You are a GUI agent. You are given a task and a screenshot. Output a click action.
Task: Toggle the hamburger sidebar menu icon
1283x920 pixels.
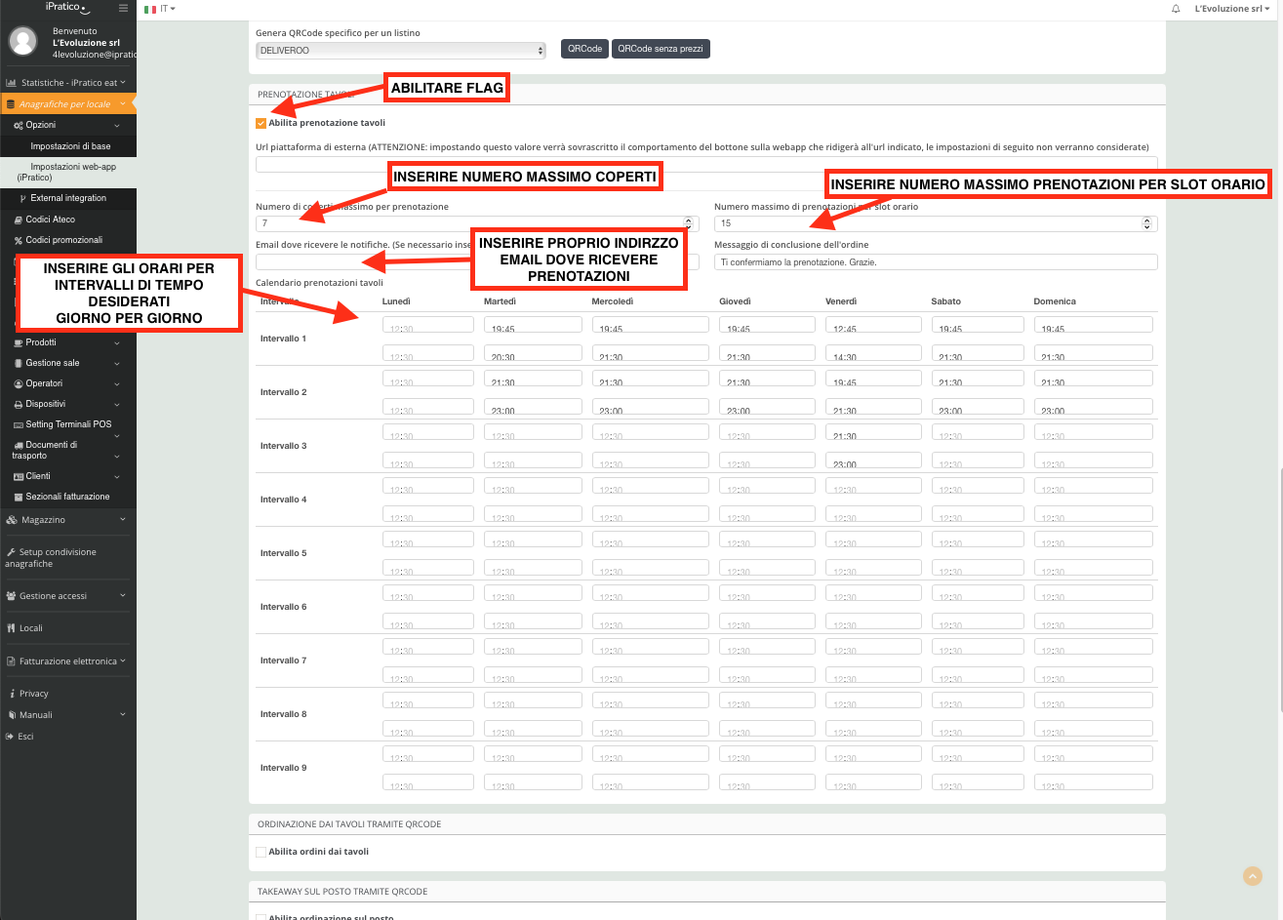coord(123,8)
